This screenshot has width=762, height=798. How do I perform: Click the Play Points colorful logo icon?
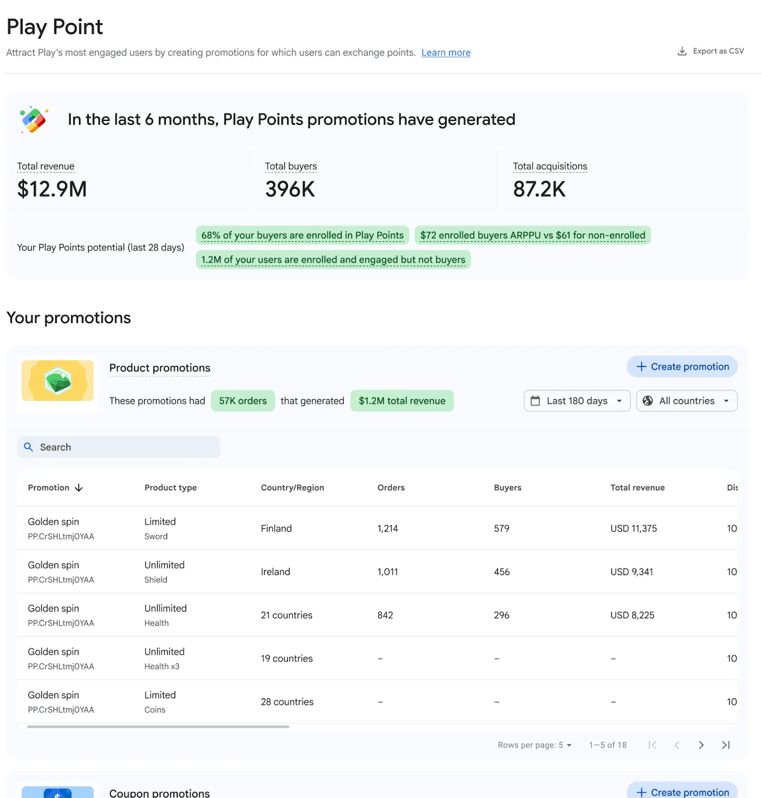pos(33,120)
